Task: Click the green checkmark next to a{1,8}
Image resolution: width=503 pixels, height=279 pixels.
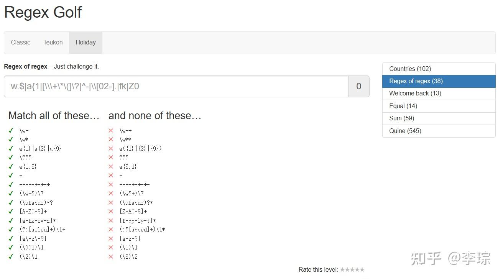Action: pos(11,166)
